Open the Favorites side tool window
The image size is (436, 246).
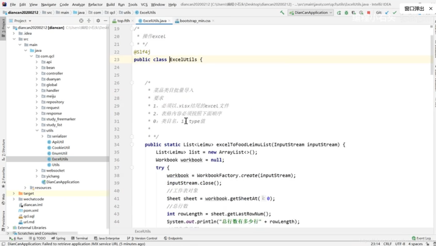pyautogui.click(x=3, y=177)
